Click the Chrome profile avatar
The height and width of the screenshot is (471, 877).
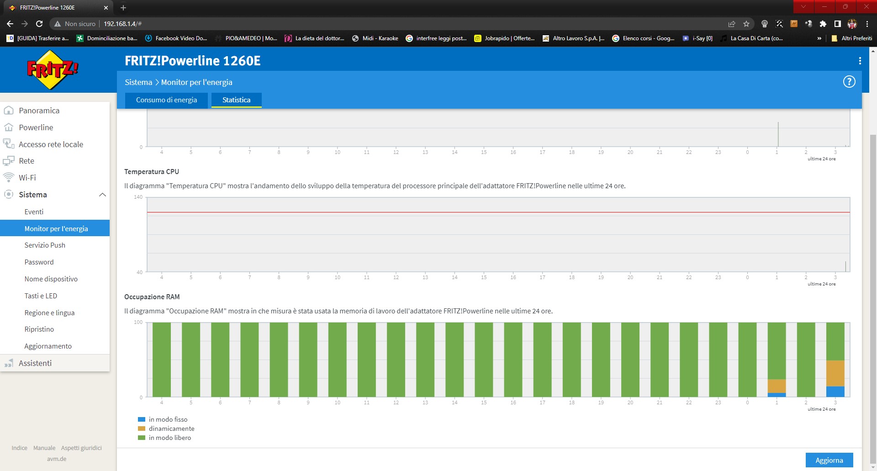click(x=852, y=24)
